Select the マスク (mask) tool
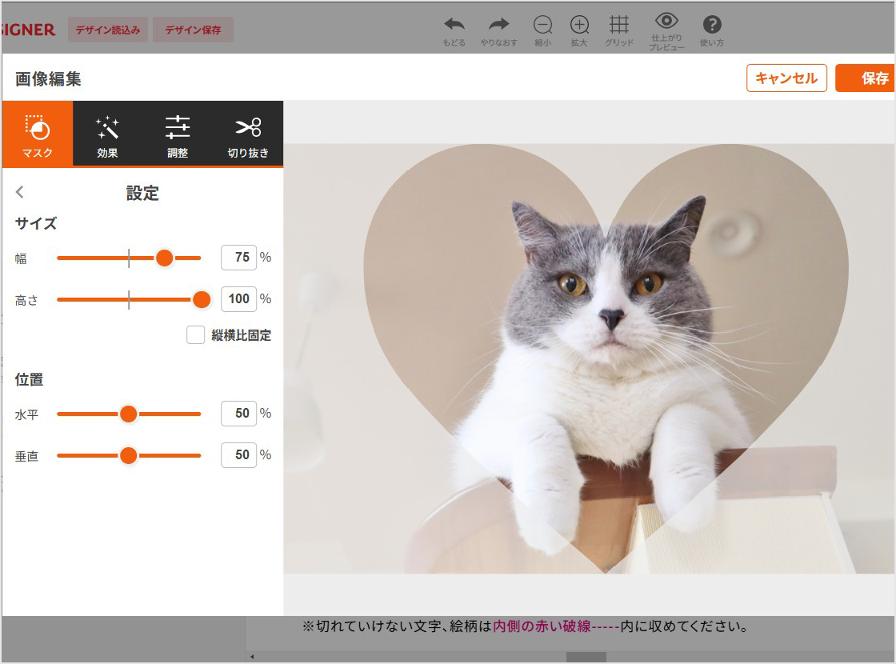The image size is (896, 664). [x=37, y=134]
